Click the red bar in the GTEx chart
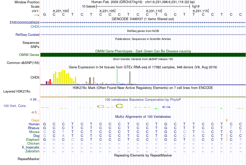Screen dimensions: 246x165 (x=50, y=82)
